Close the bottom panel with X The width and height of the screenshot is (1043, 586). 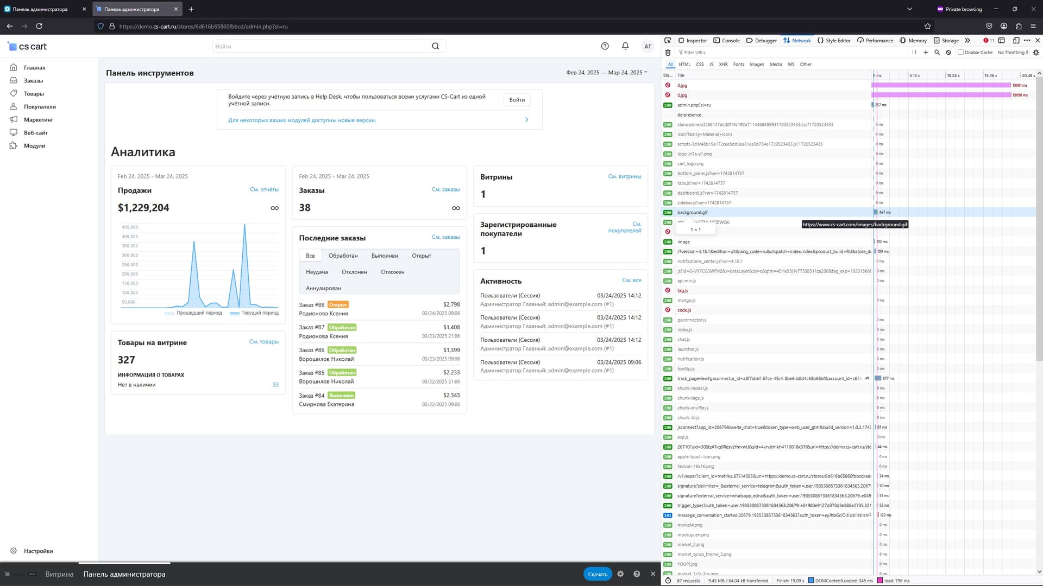click(x=653, y=574)
